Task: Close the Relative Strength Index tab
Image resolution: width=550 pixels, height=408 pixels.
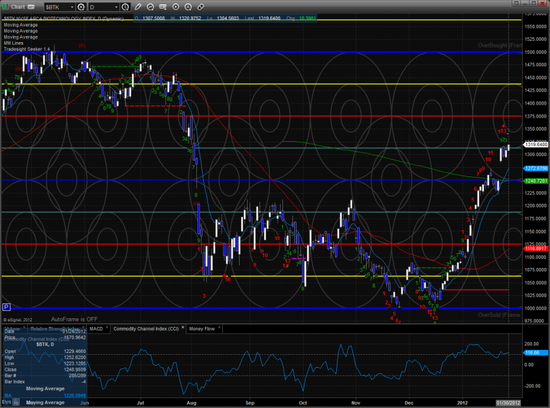Action: click(83, 328)
